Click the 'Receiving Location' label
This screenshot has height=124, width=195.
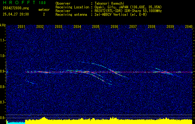point(72,7)
